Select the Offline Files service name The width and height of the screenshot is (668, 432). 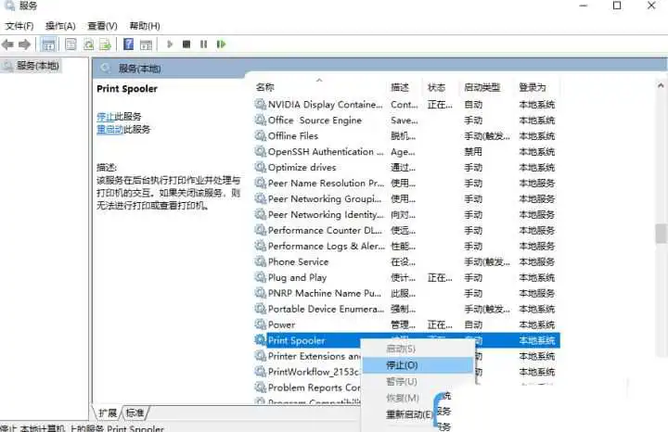coord(293,135)
